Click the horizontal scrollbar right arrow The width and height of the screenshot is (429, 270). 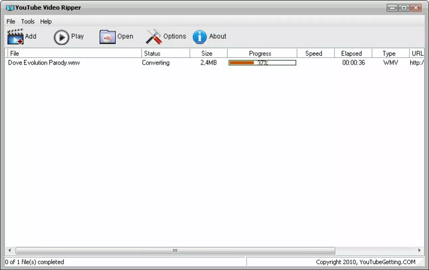(x=420, y=251)
